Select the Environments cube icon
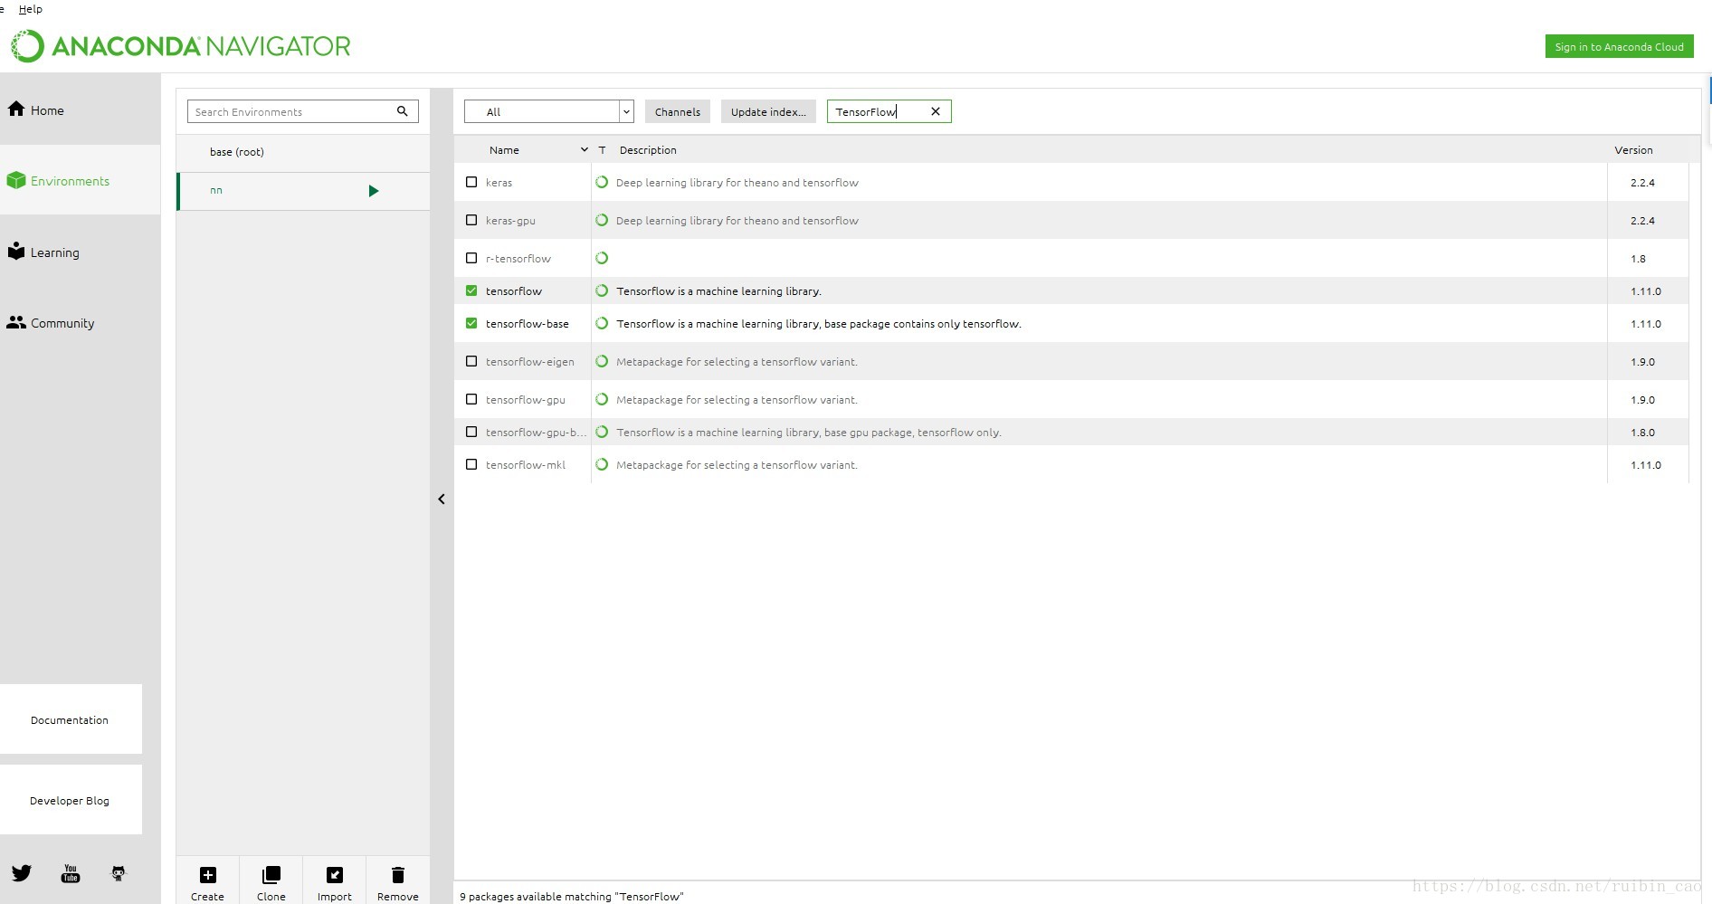The height and width of the screenshot is (904, 1712). tap(16, 180)
